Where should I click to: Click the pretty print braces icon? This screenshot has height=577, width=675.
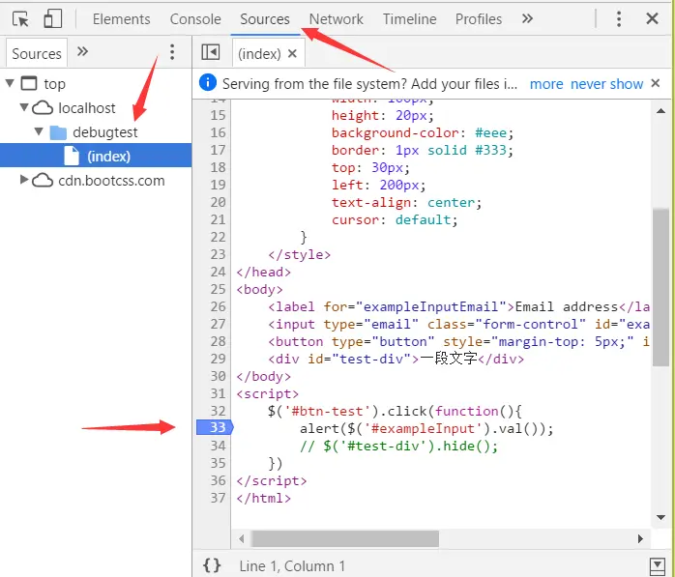tap(212, 565)
